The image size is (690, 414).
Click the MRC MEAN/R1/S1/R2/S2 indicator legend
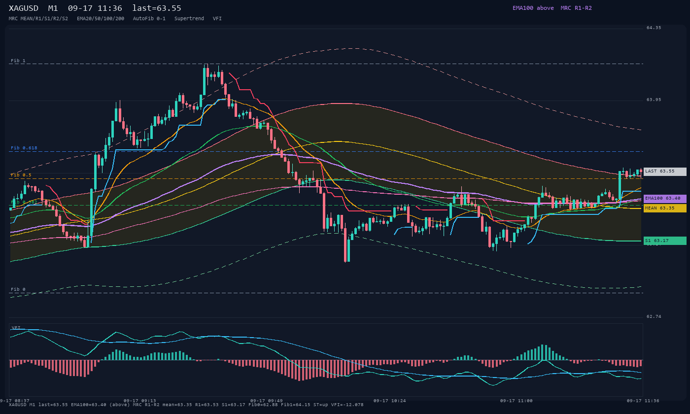coord(38,19)
